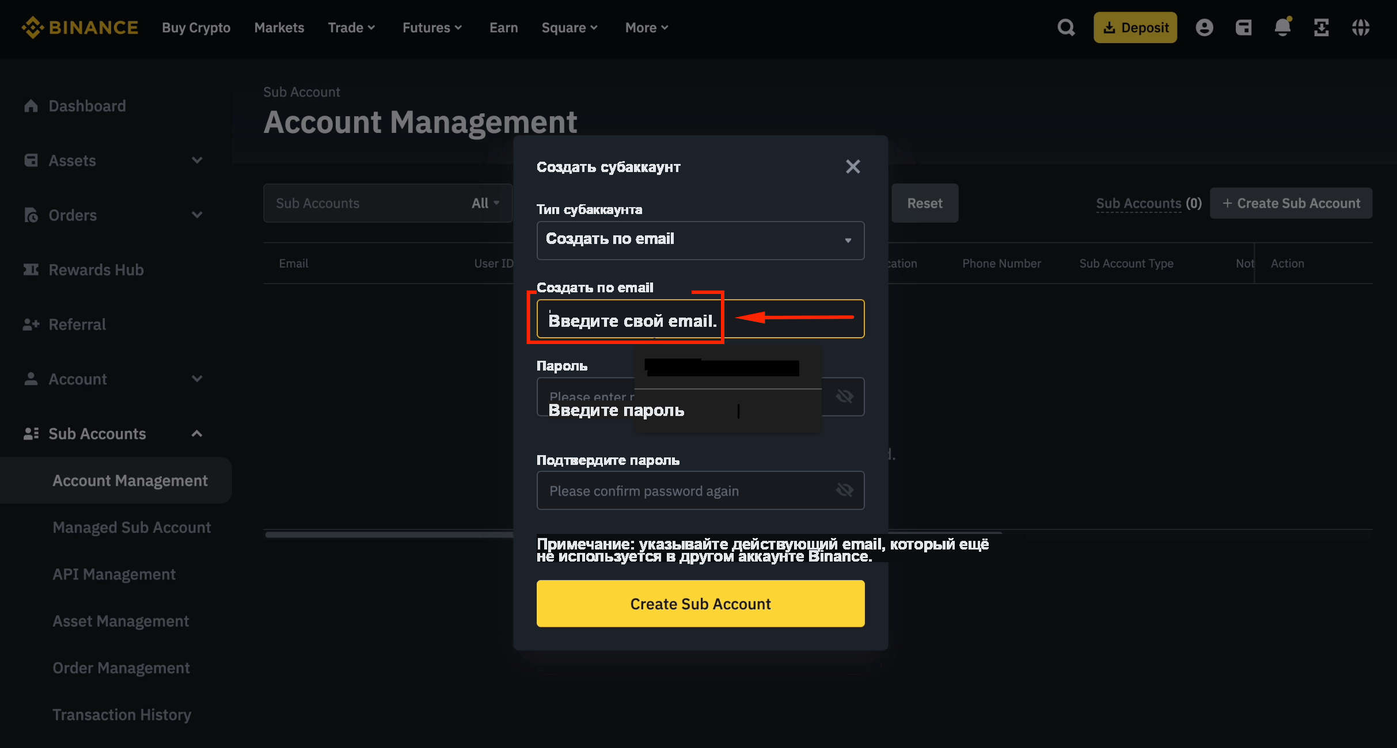Select Transaction History in sidebar

[122, 715]
